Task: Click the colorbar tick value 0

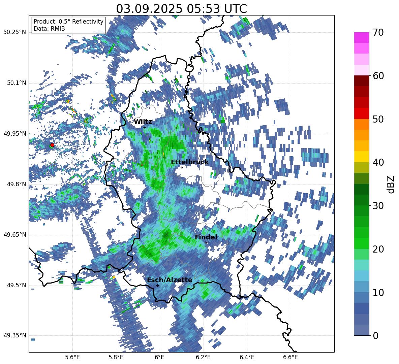Action: 376,335
